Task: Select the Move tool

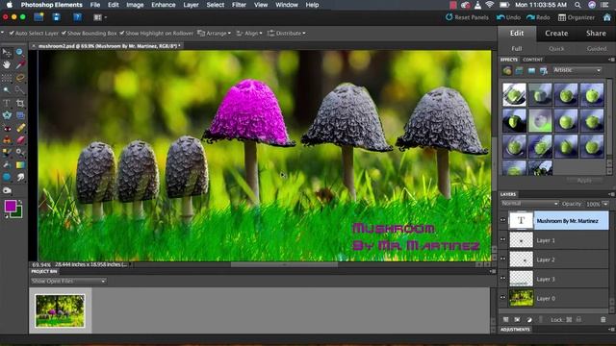Action: [7, 52]
